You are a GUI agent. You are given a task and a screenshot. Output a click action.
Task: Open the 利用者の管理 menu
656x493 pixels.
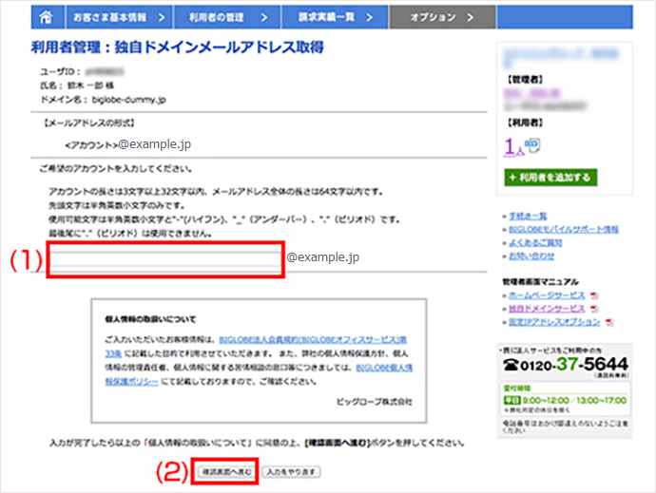coord(227,17)
